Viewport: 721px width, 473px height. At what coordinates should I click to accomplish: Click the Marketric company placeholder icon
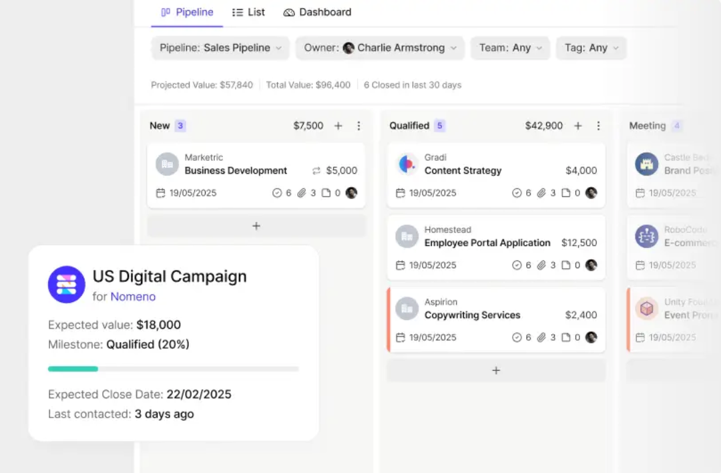167,164
